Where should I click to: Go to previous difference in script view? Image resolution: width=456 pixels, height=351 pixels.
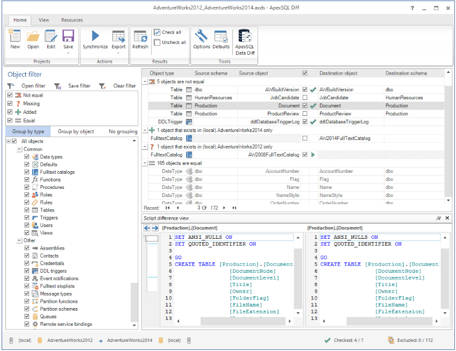click(147, 228)
